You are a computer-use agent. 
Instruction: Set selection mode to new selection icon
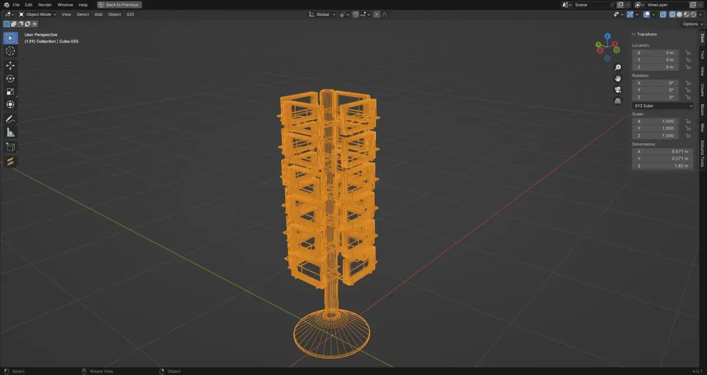tap(6, 24)
